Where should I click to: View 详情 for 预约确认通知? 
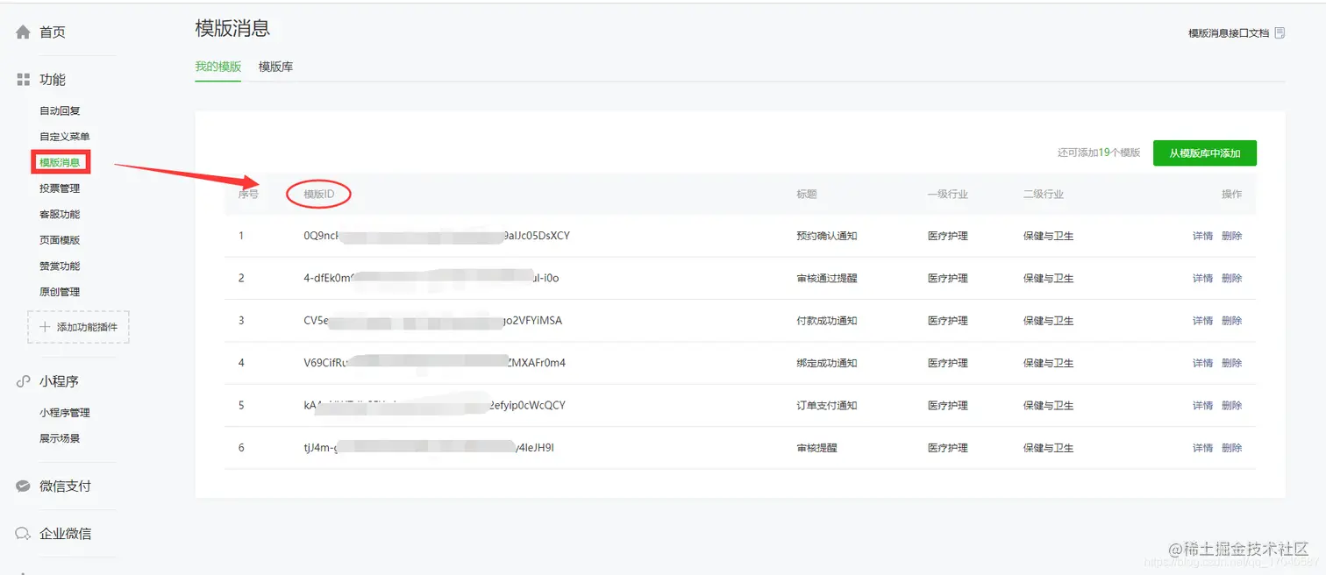[x=1202, y=236]
